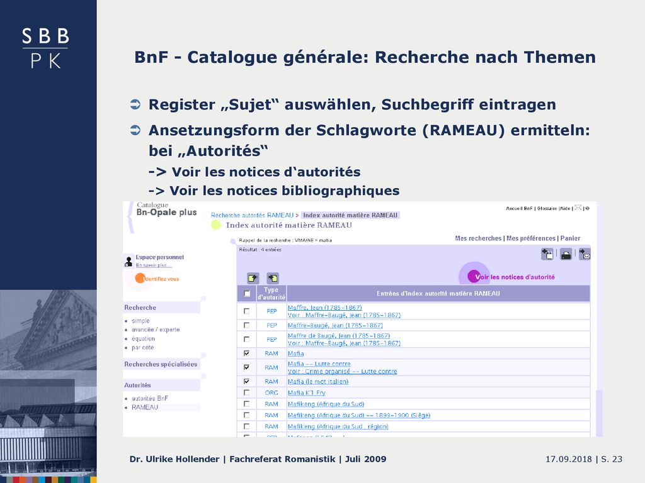This screenshot has height=483, width=645.
Task: Follow Voir : Maffre-Baugé under Maffre de Baugé
Action: (344, 343)
